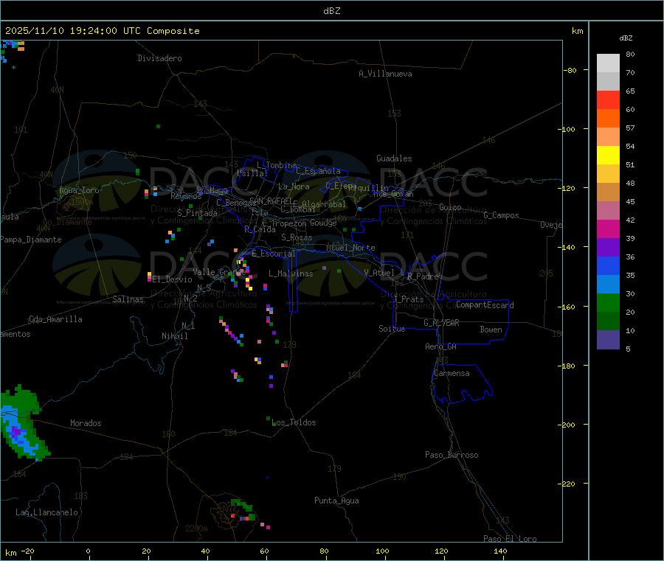Click the Guico map label

[x=450, y=207]
